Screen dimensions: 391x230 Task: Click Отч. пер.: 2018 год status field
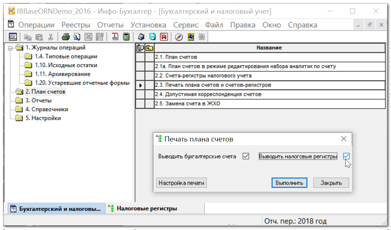click(296, 221)
